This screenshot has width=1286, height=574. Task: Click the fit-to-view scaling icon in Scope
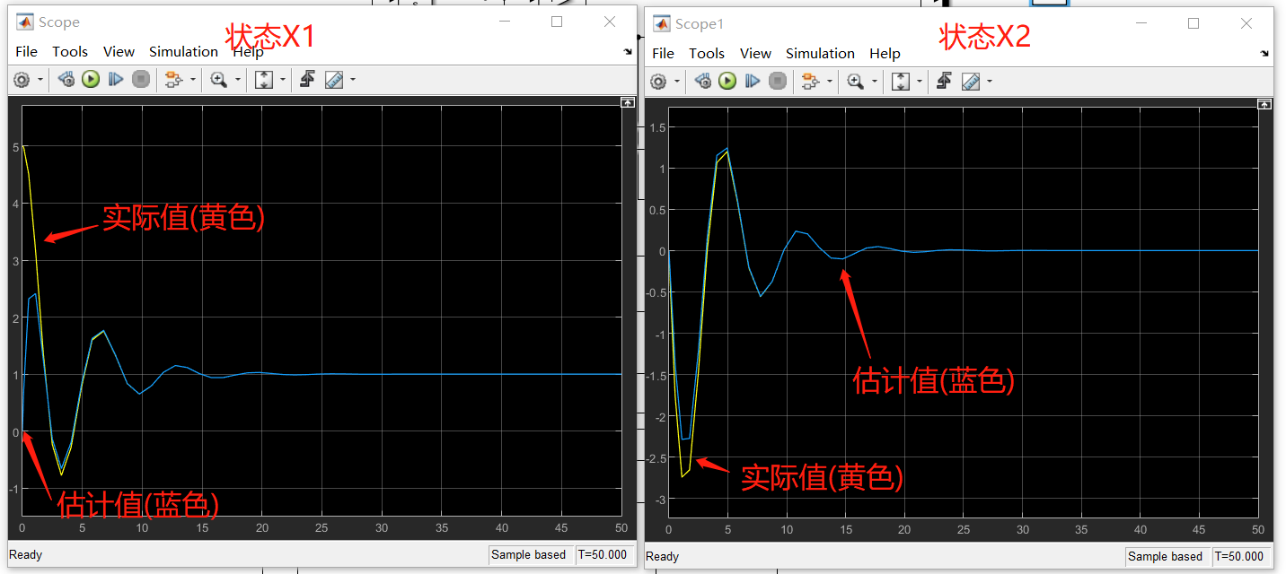[265, 79]
